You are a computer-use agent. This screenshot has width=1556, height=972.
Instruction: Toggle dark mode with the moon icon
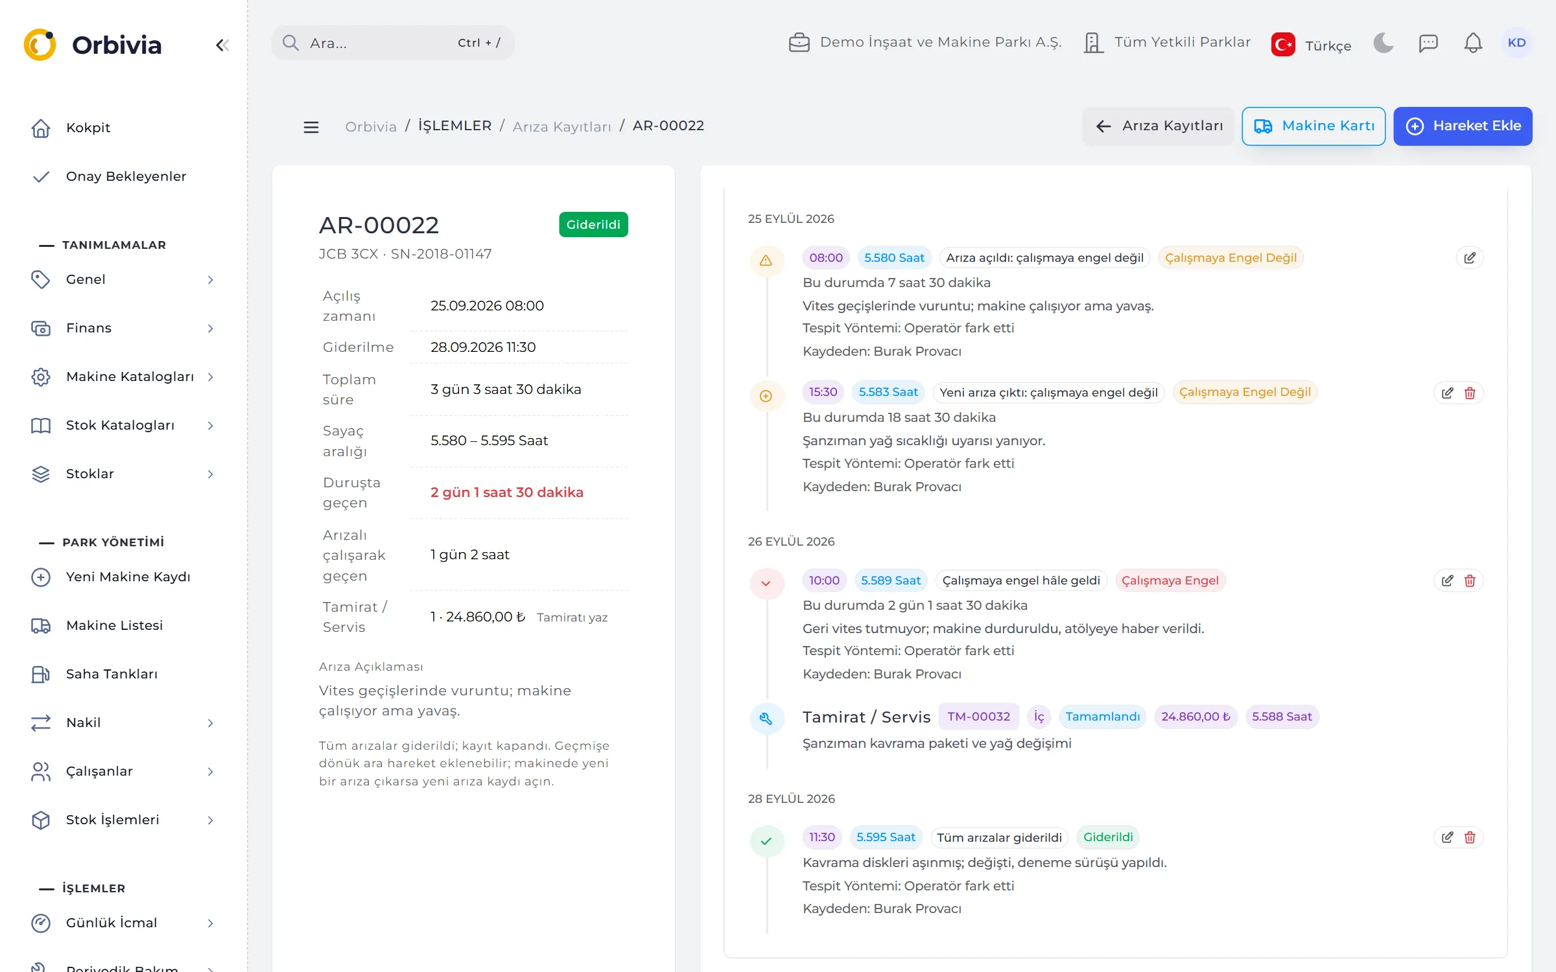click(1383, 43)
